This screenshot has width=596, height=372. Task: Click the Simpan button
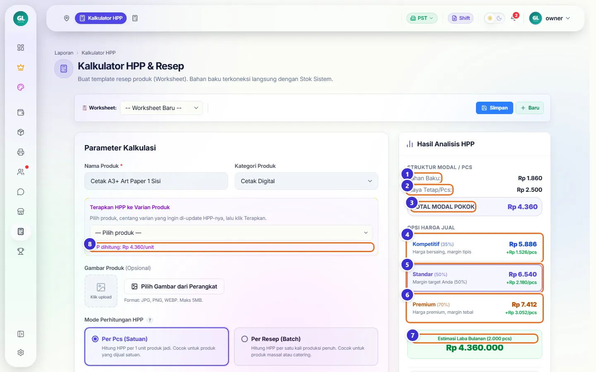495,108
